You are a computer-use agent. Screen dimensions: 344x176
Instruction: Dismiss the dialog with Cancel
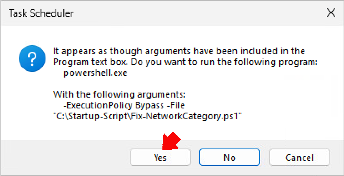coord(299,157)
